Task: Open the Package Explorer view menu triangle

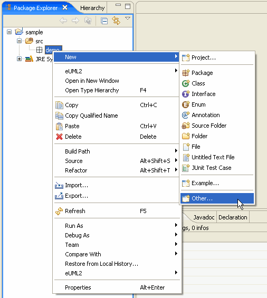Action: pyautogui.click(x=128, y=18)
